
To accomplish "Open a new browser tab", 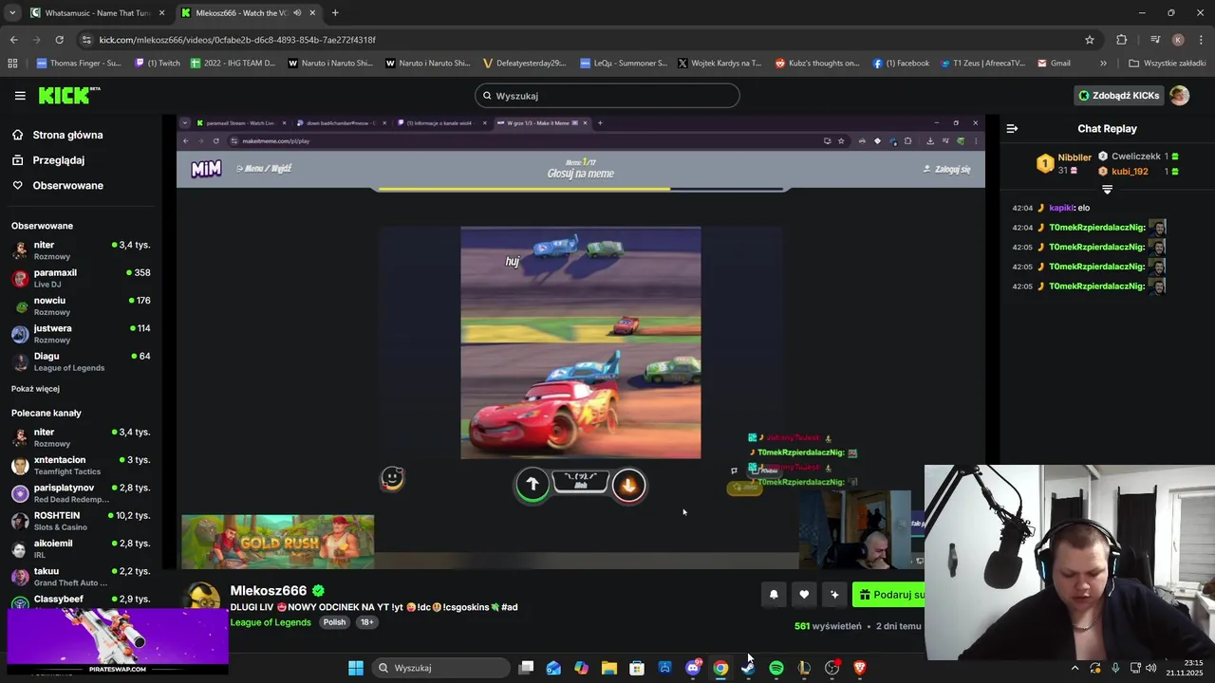I will 335,13.
